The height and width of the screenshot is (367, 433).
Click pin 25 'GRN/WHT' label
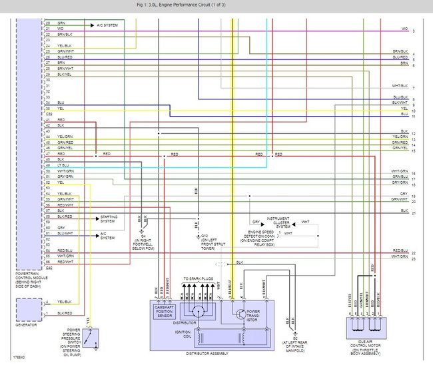[x=66, y=51]
